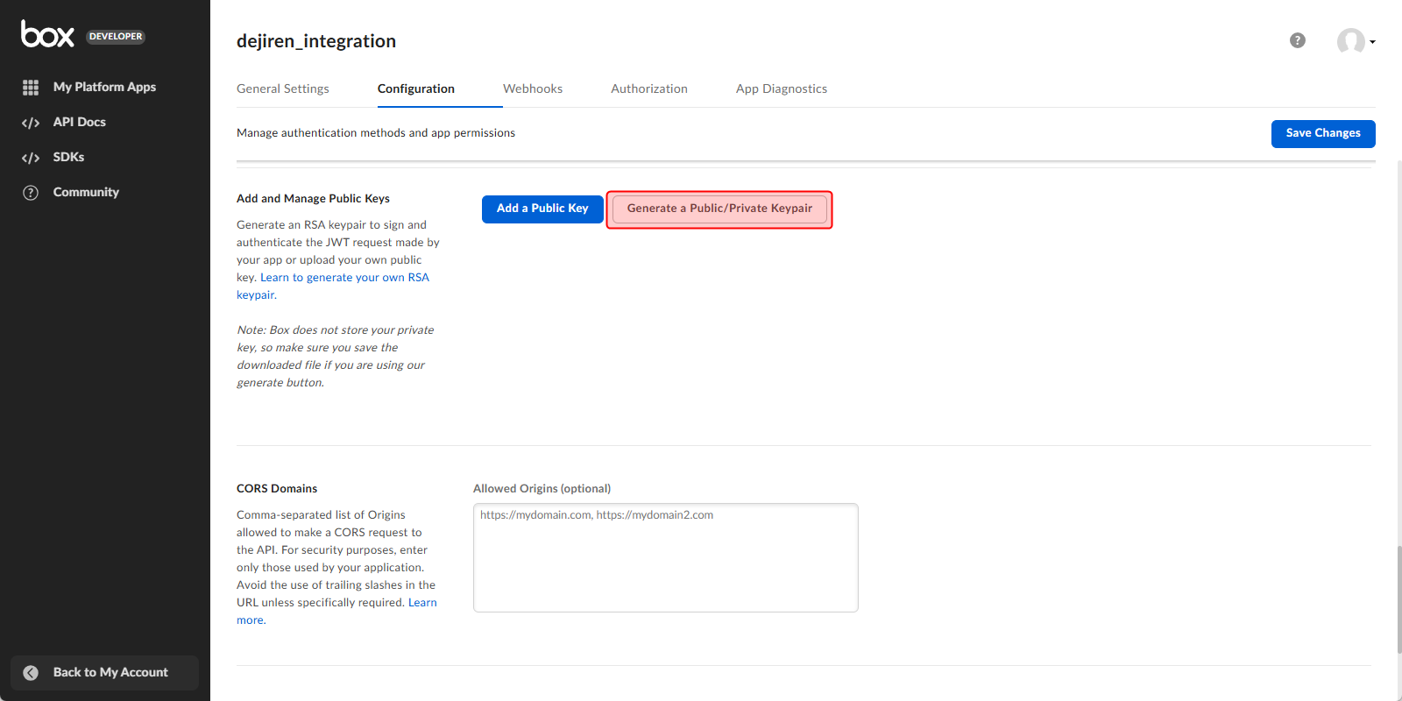Screen dimensions: 1402x701
Task: Click the CORS Domains heading
Action: [277, 489]
